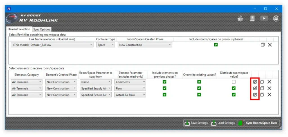This screenshot has height=137, width=288.
Task: Open the Specified Supply Air parameter dropdown
Action: [96, 89]
